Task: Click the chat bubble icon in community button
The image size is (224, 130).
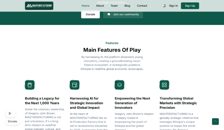Action: pyautogui.click(x=109, y=14)
